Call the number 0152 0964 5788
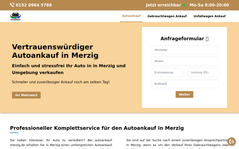 point(34,5)
